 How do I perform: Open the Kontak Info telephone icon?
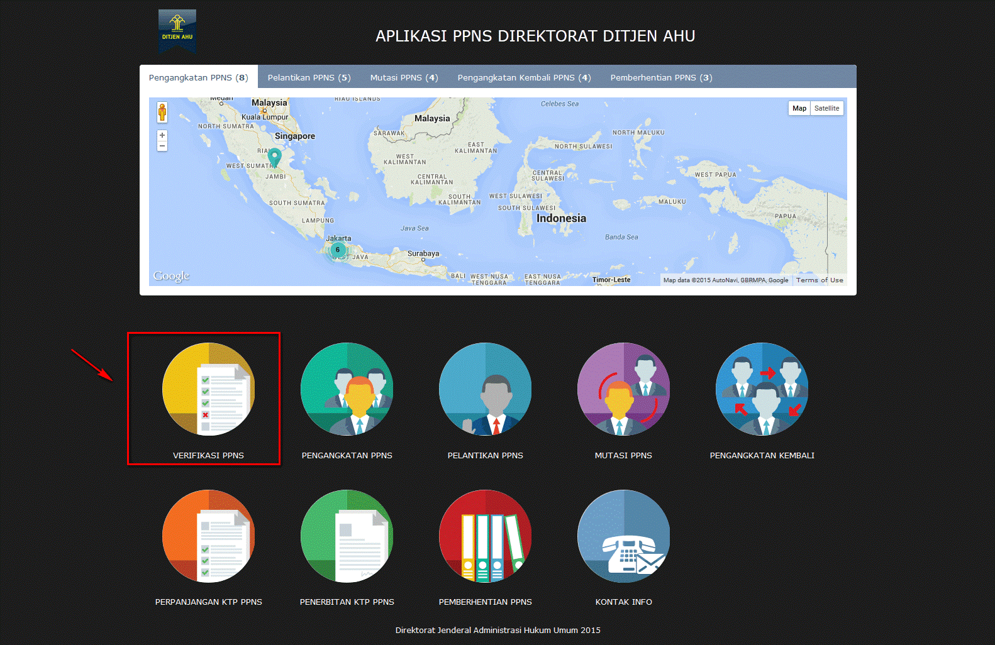click(623, 536)
